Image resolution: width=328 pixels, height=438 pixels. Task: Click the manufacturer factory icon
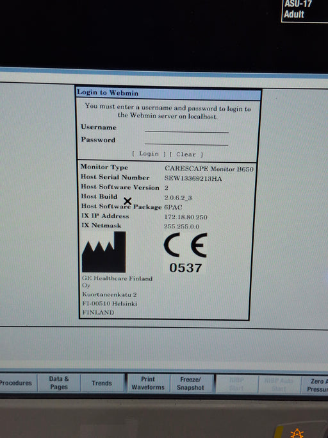[104, 252]
